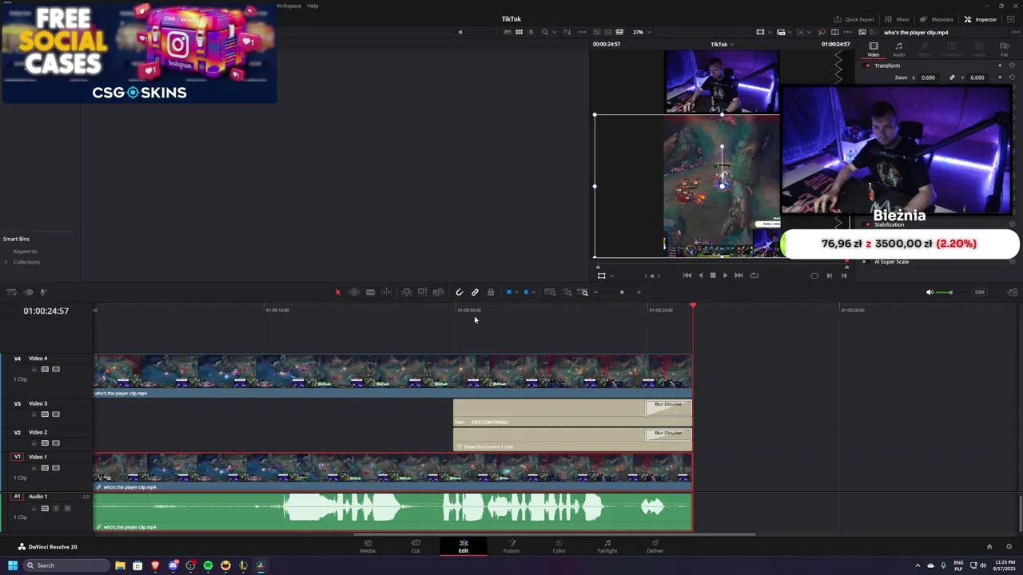Click the media pool search icon
Screen dimensions: 1023x575
[545, 32]
